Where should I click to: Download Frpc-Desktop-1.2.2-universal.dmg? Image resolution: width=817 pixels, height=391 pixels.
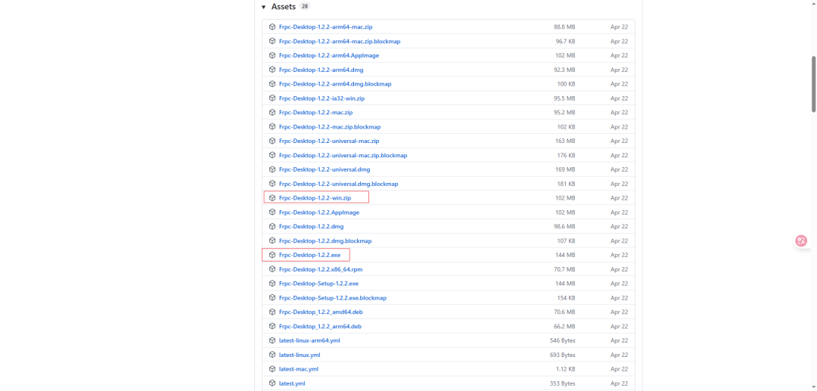click(325, 169)
